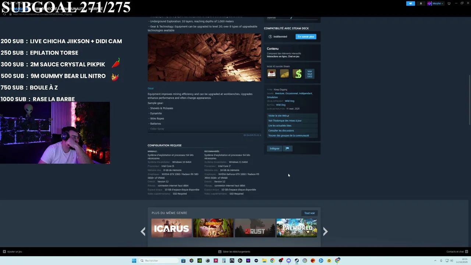Click the Steam announcements megaphone icon
The width and height of the screenshot is (471, 265).
(411, 3)
